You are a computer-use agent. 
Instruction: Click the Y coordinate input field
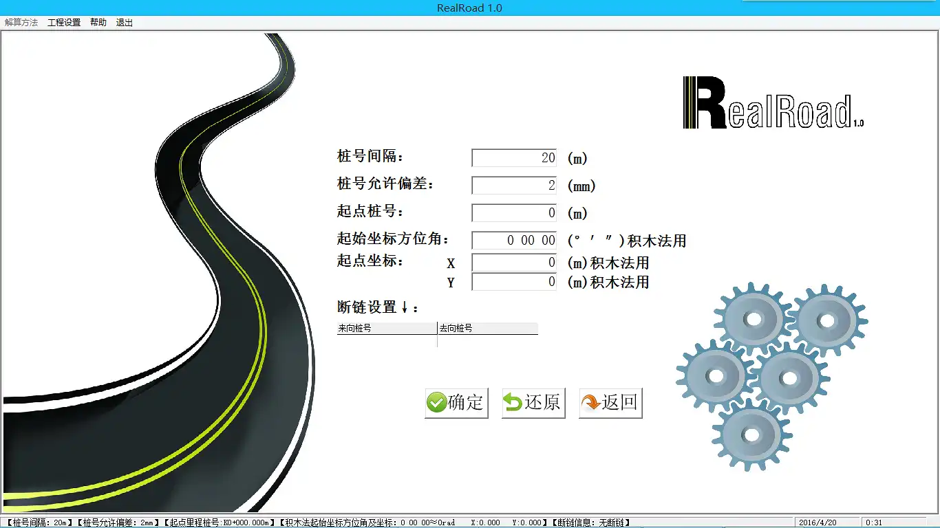pos(514,282)
